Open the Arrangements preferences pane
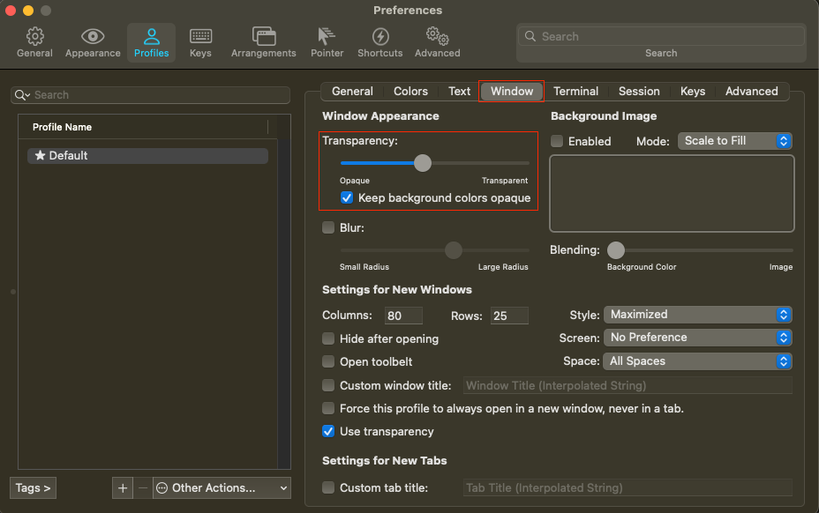The image size is (819, 513). click(264, 42)
